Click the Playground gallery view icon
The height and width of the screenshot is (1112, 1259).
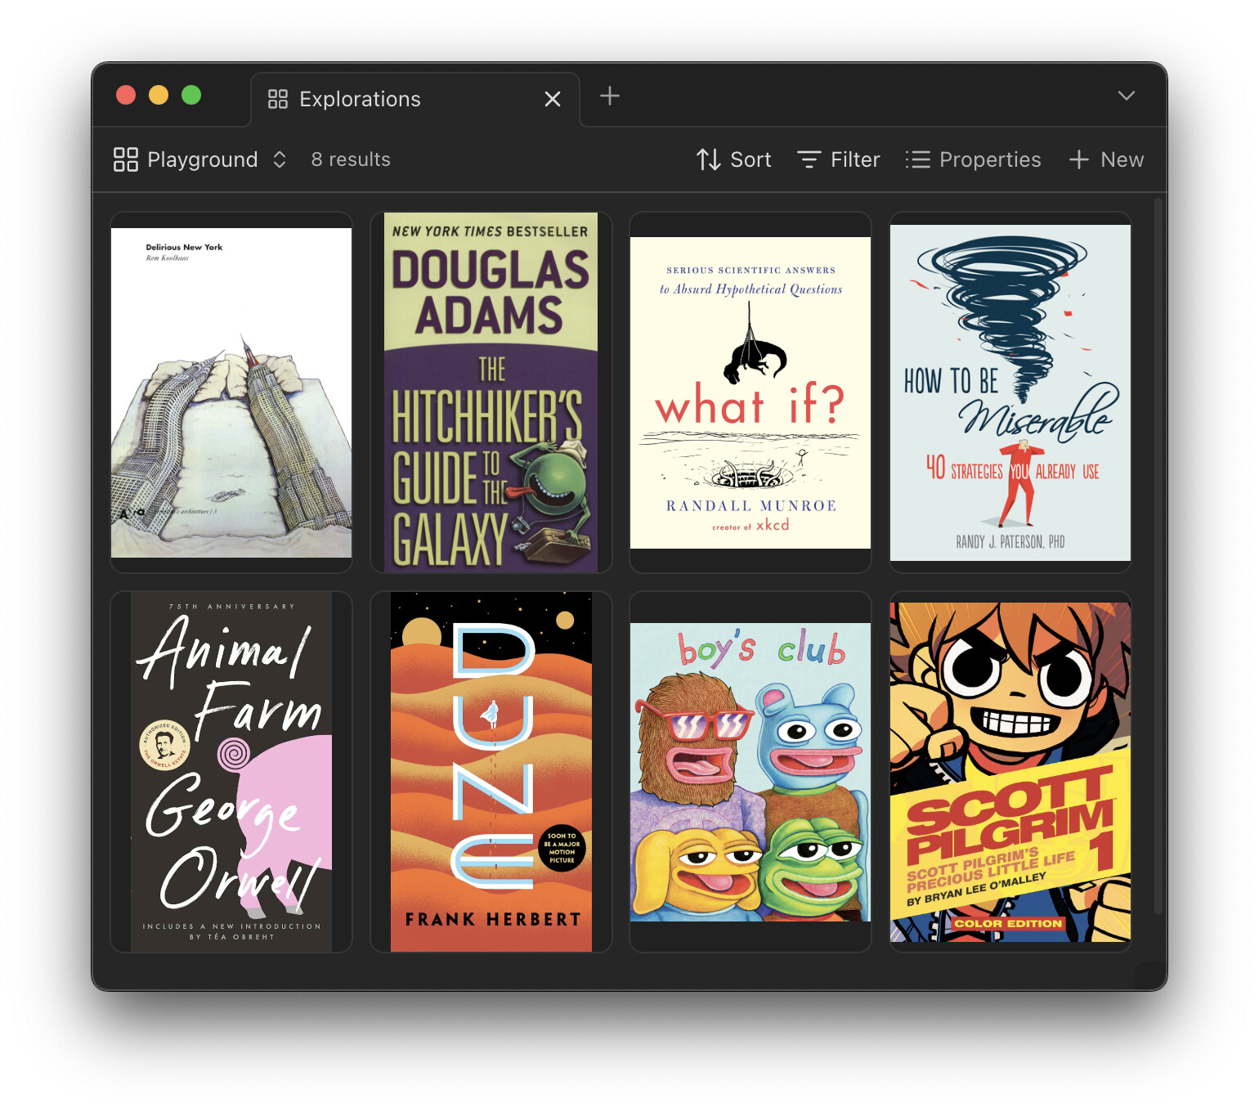click(x=125, y=159)
